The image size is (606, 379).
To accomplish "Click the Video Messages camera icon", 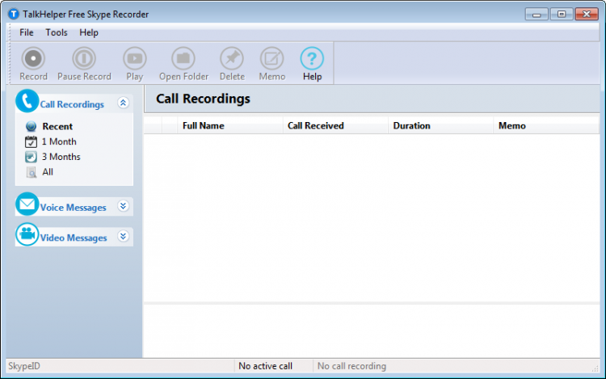I will click(27, 234).
